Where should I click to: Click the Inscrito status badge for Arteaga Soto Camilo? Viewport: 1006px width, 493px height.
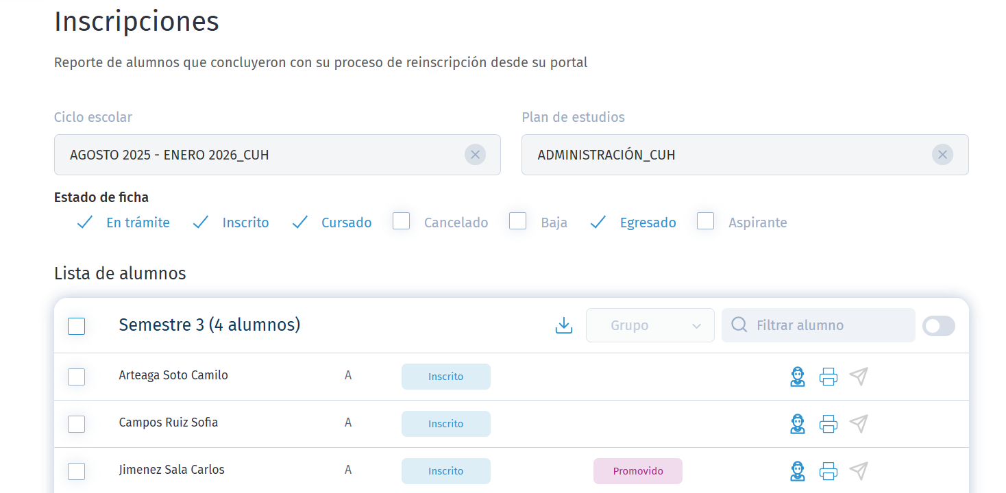pos(445,375)
